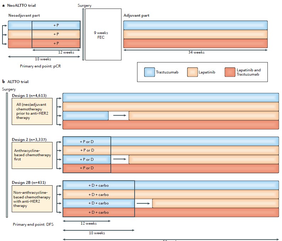Screen dimensions: 282x241
Task: Select "+ P" in the light orange neoadjuvant bar
Action: (56, 34)
